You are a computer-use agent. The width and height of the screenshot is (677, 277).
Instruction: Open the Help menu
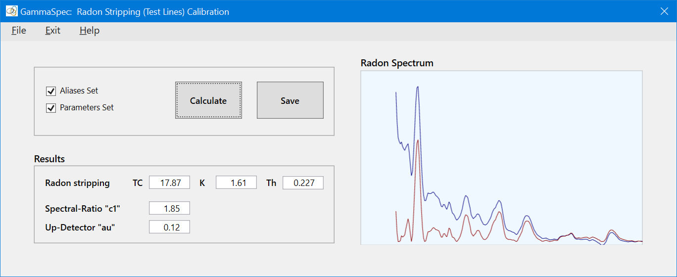[90, 31]
